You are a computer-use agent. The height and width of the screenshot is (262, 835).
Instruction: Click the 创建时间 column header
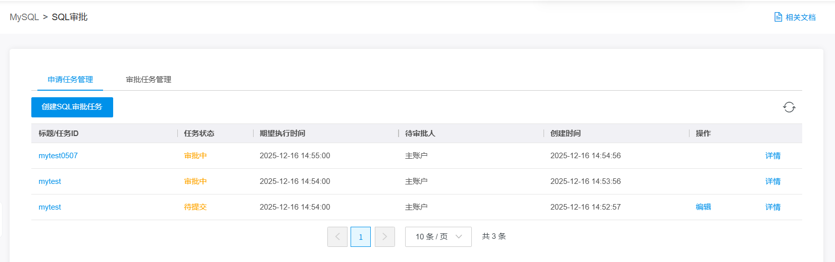tap(565, 134)
